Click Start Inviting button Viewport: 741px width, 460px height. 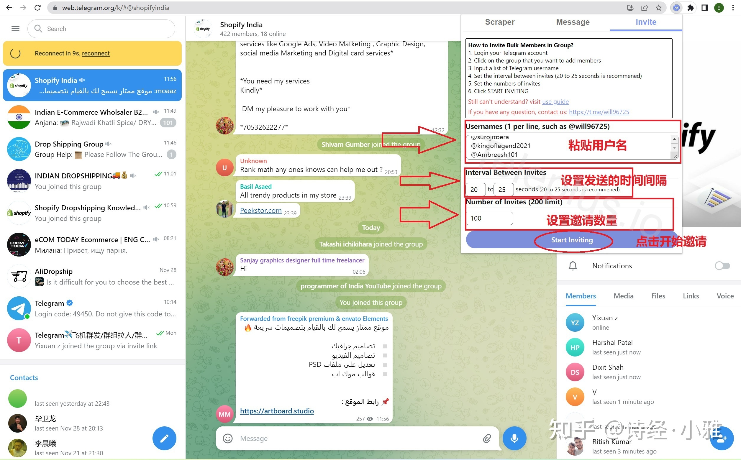[572, 239]
